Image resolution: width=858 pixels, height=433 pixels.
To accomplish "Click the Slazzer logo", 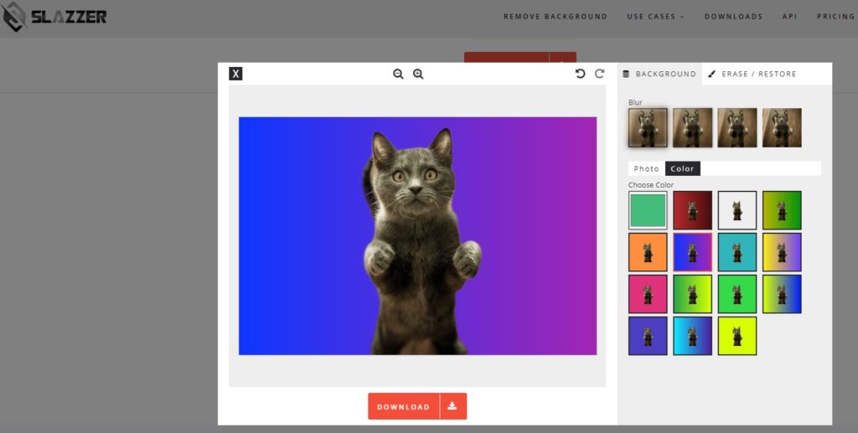I will coord(54,17).
